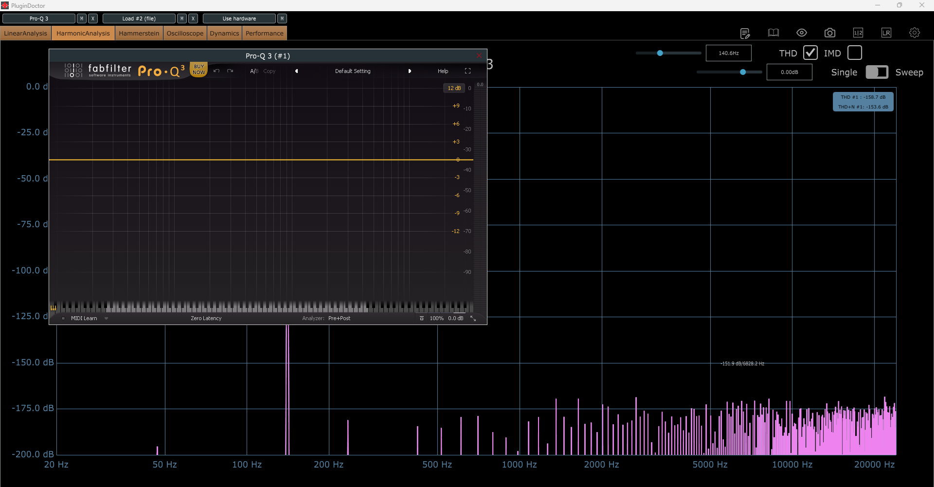This screenshot has height=487, width=934.
Task: Toggle the THD checkbox
Action: pos(810,53)
